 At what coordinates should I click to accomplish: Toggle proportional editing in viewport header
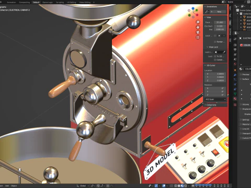pos(108,186)
